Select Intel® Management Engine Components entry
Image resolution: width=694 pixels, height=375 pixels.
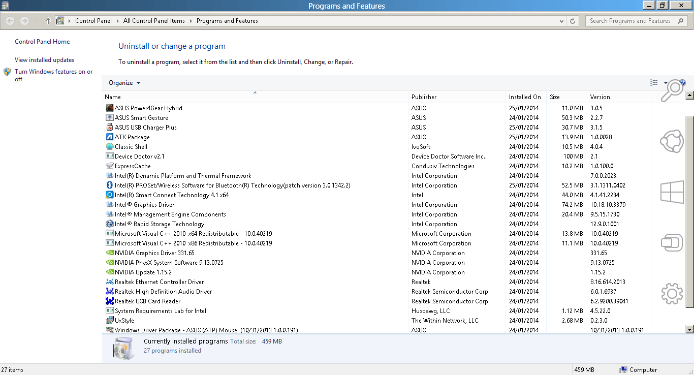tap(376, 214)
